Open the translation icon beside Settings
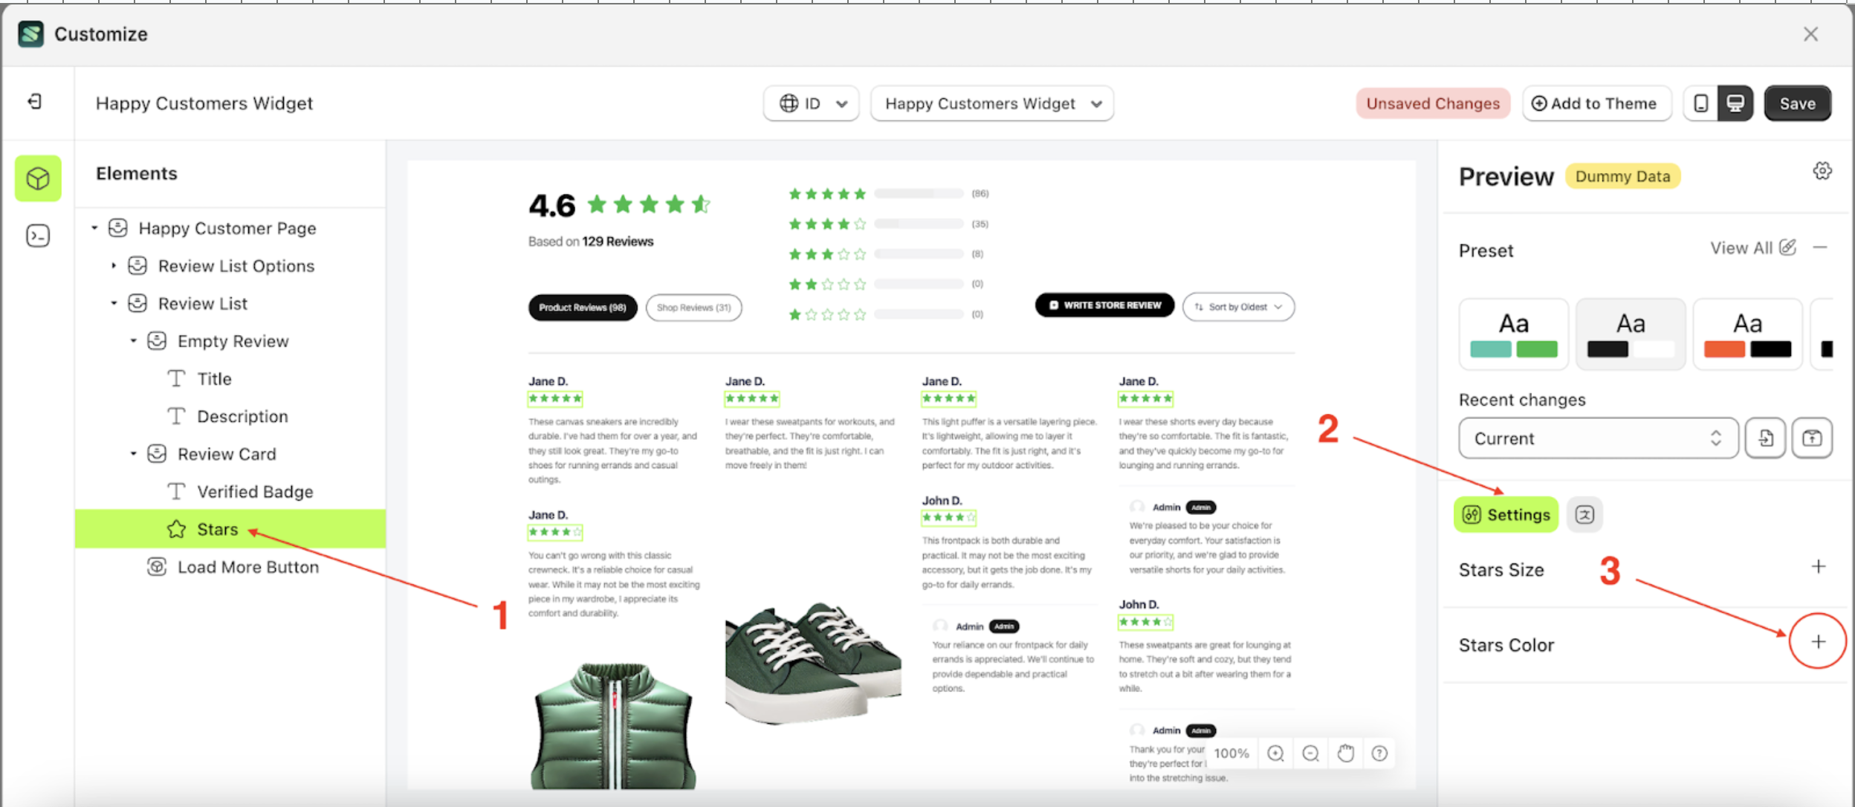Image resolution: width=1855 pixels, height=807 pixels. tap(1584, 513)
